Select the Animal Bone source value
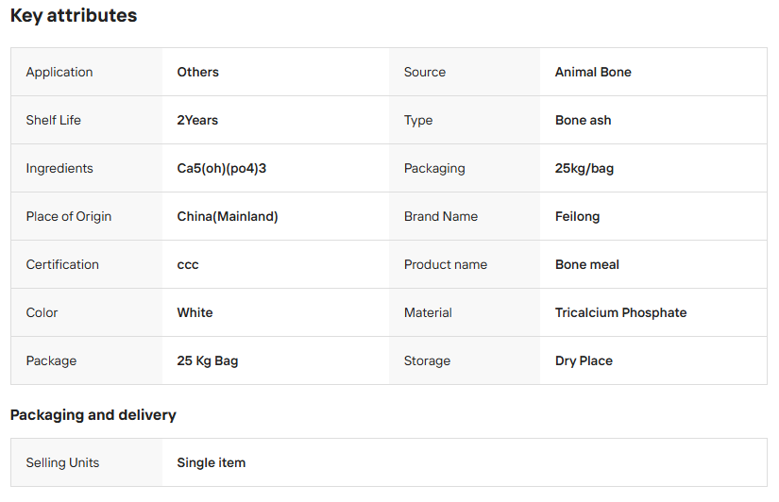Image resolution: width=779 pixels, height=502 pixels. (x=593, y=72)
